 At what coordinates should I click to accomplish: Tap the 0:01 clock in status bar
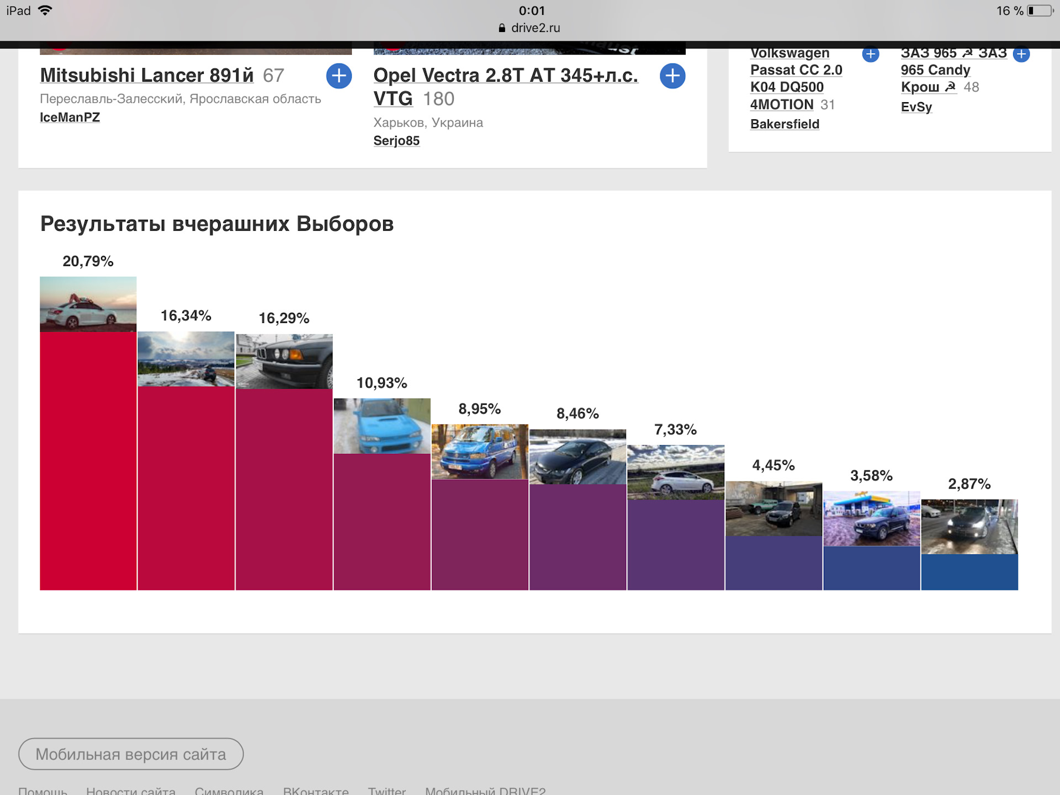[x=532, y=10]
